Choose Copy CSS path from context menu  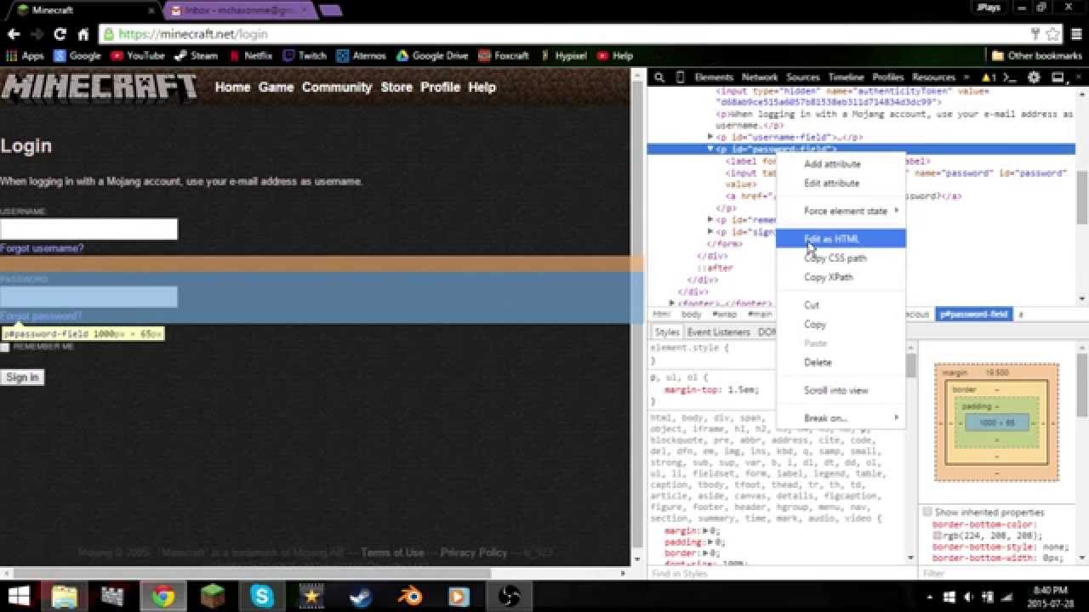click(841, 258)
